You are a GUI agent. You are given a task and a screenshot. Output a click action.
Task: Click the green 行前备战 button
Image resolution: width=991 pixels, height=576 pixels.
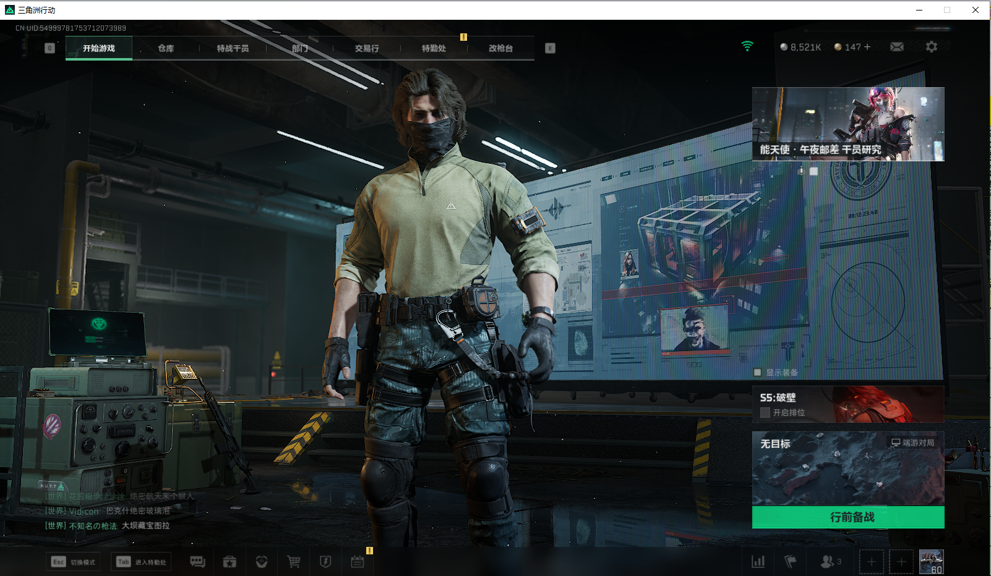click(x=848, y=517)
